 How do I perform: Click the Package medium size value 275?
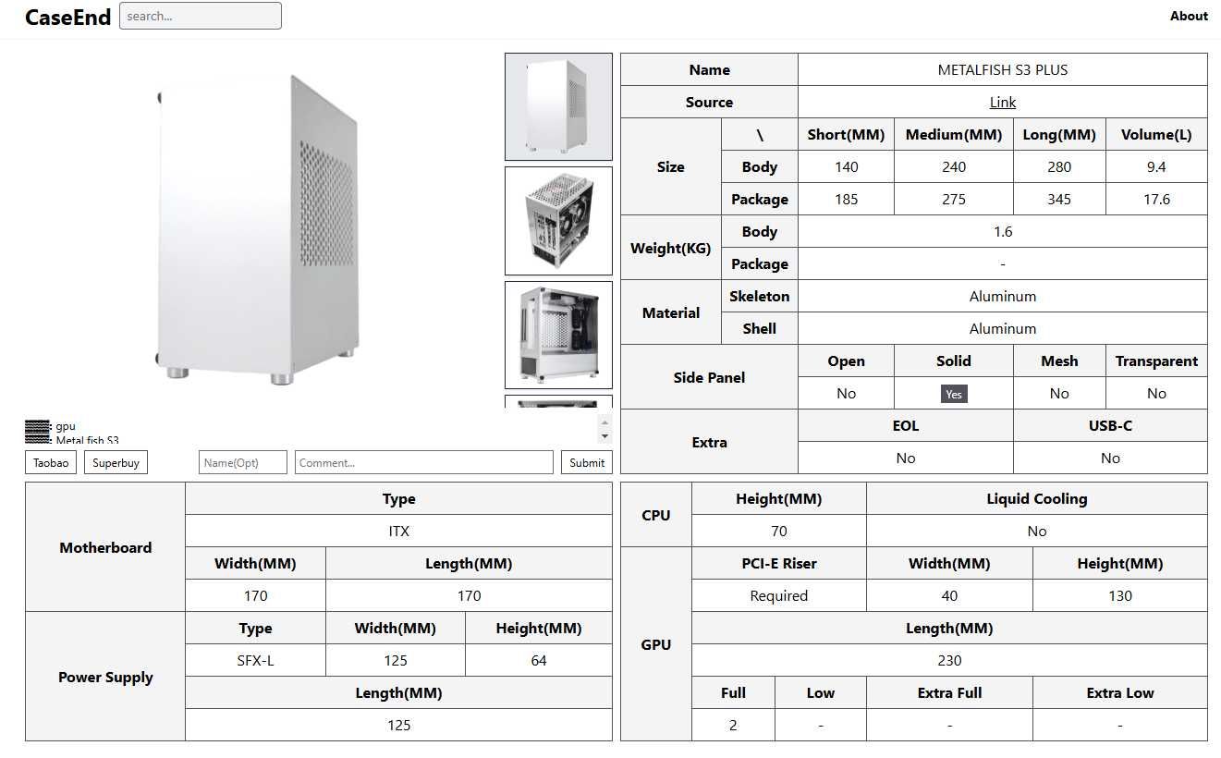pyautogui.click(x=954, y=199)
